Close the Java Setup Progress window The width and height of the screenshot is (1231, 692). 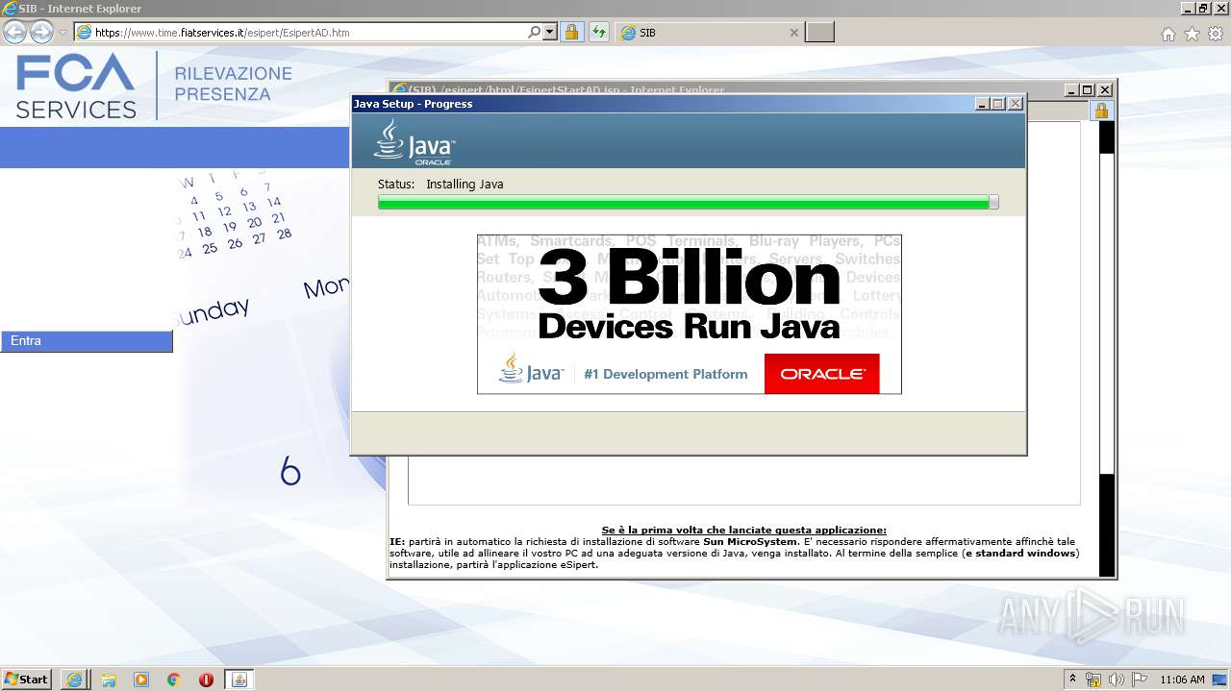point(1016,104)
